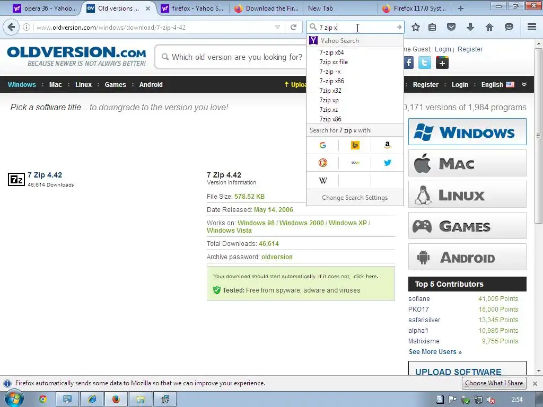543x407 pixels.
Task: Select the Mac menu item in the nav bar
Action: (55, 84)
